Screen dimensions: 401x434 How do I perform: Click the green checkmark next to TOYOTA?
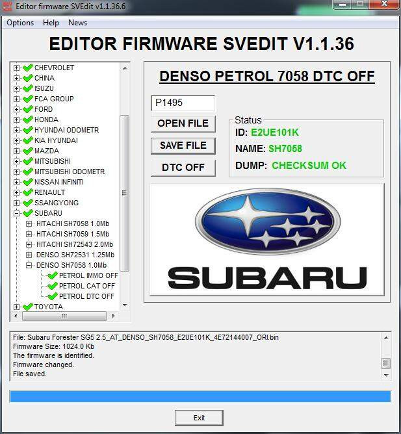click(x=28, y=307)
